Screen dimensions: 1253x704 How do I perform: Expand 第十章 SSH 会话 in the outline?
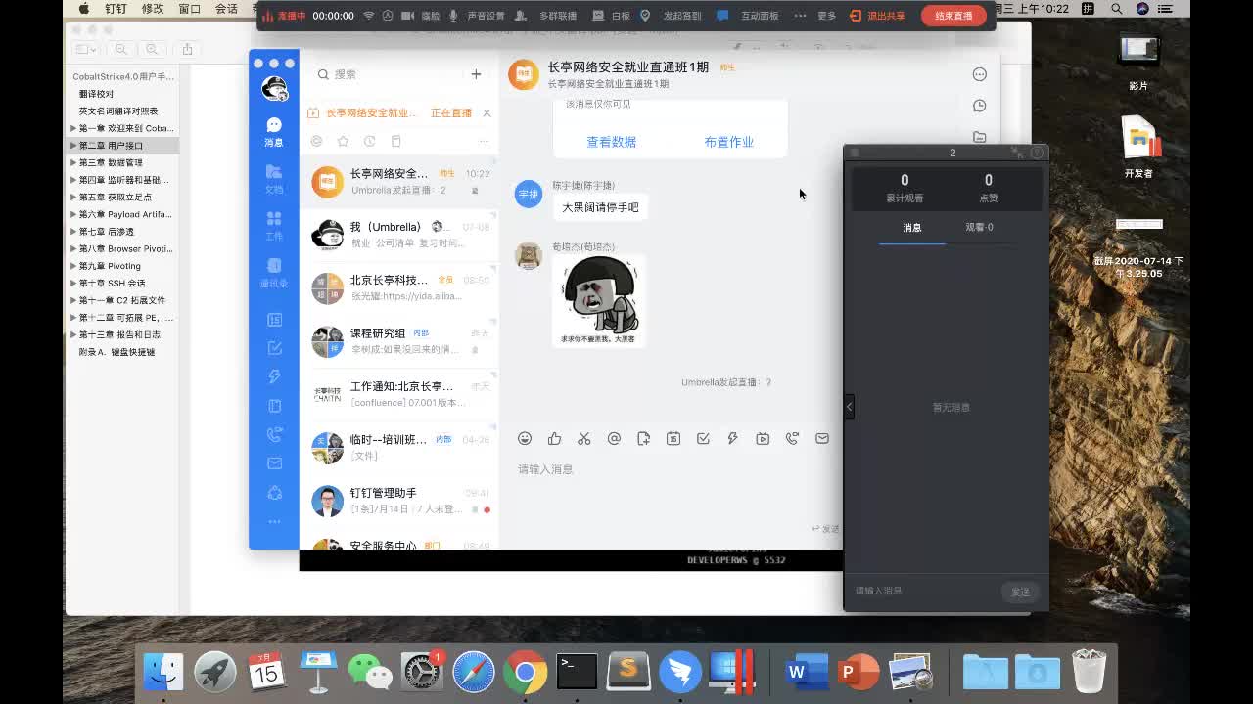[73, 283]
